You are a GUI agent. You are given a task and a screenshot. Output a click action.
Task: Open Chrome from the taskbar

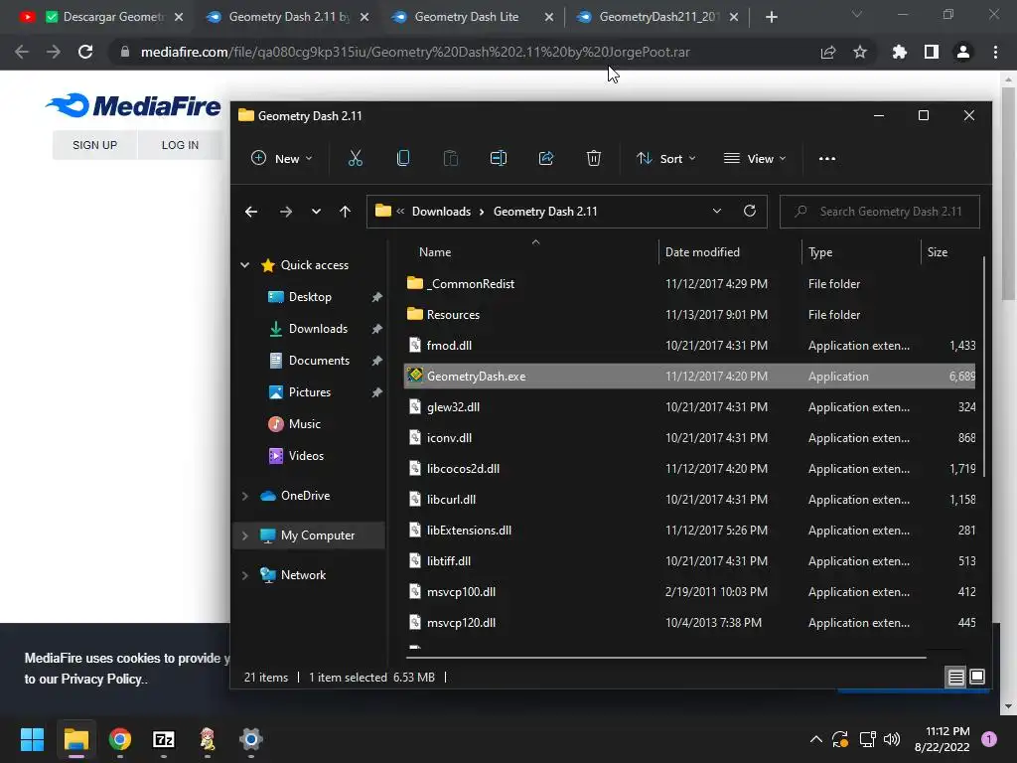pos(120,739)
